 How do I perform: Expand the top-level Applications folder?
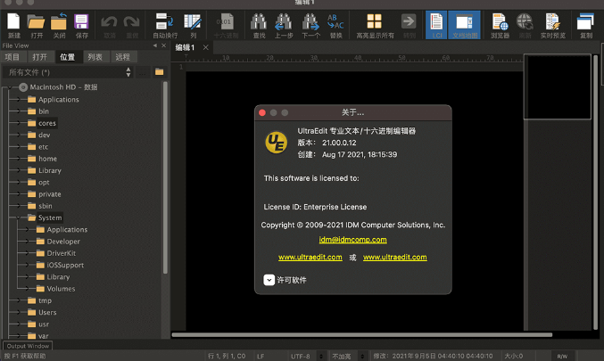point(18,99)
